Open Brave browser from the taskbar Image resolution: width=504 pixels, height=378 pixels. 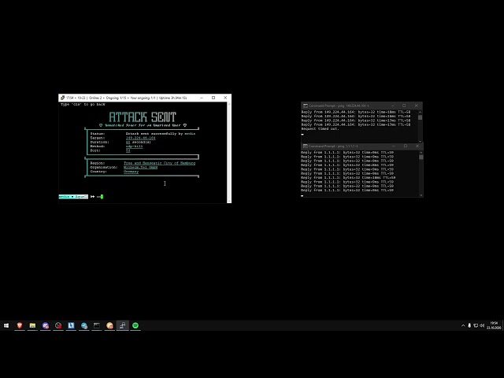pos(20,325)
